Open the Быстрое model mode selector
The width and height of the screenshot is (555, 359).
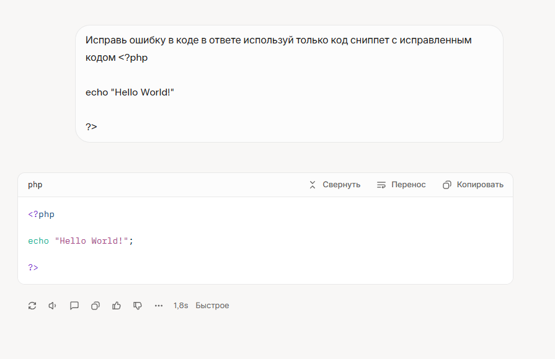pyautogui.click(x=212, y=306)
